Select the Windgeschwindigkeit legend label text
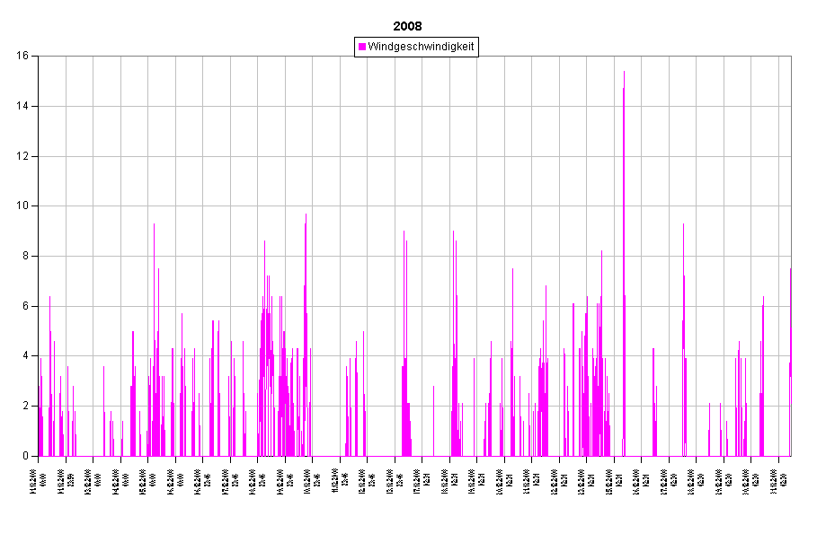The image size is (817, 551). pyautogui.click(x=421, y=47)
